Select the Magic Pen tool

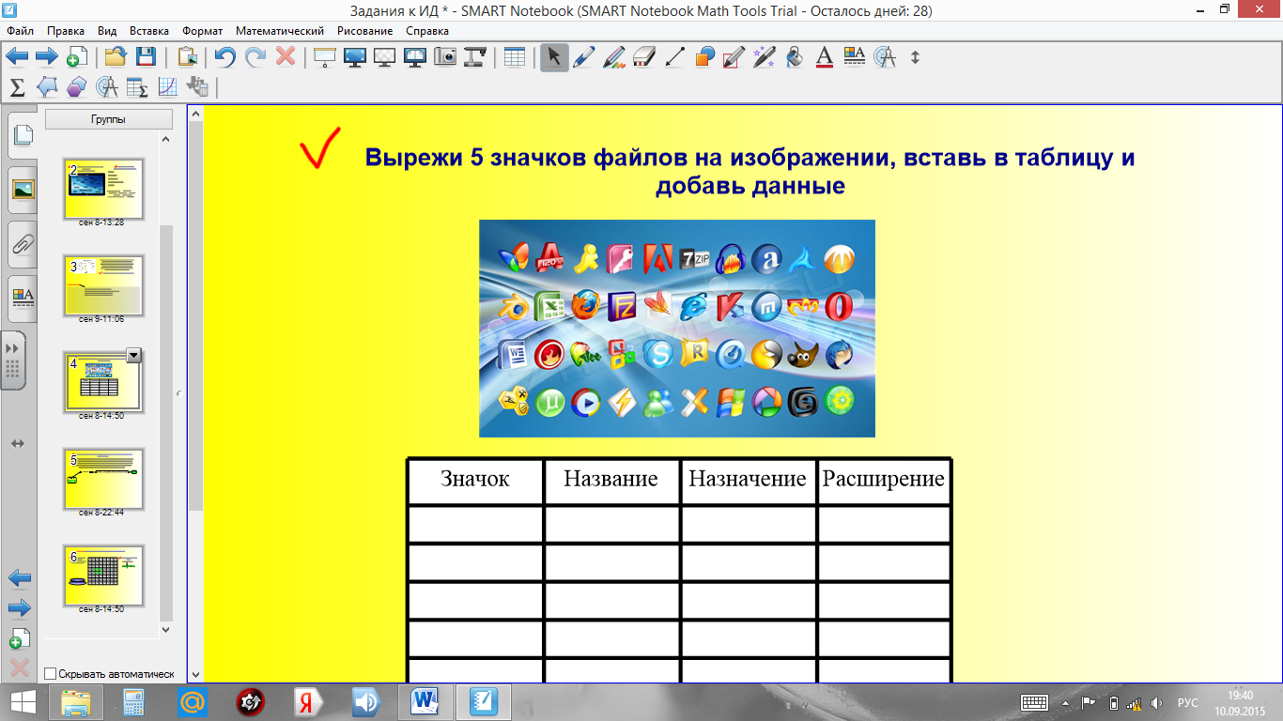coord(765,56)
